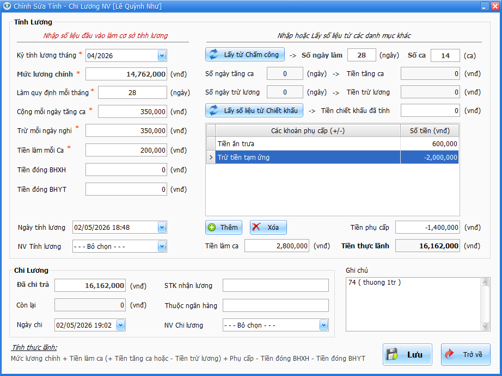This screenshot has height=376, width=502.
Task: Open the "Ngày tính lương" date picker dropdown
Action: 162,228
